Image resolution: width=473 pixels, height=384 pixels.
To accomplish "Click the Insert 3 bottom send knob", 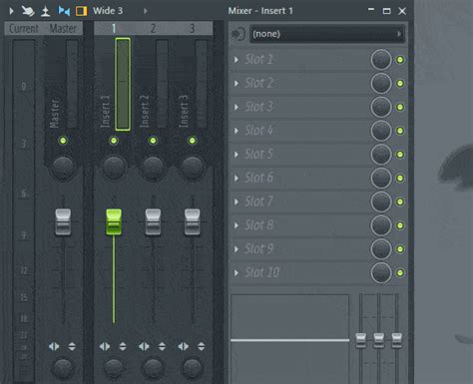I will tap(192, 368).
